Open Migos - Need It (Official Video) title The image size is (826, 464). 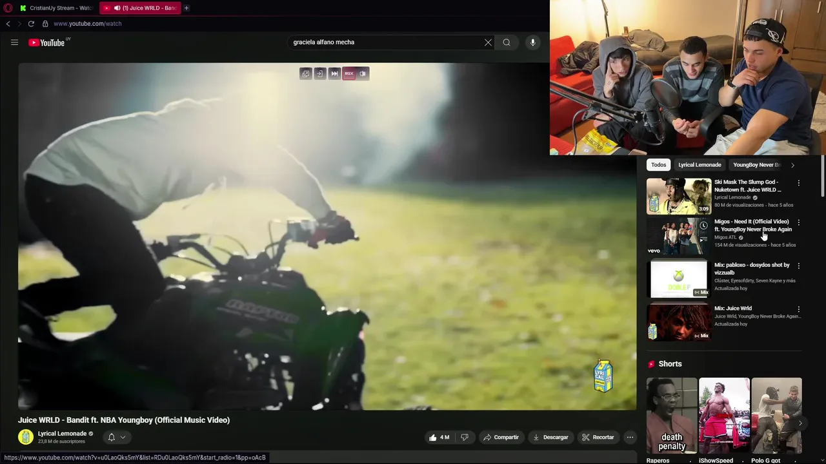pos(752,226)
